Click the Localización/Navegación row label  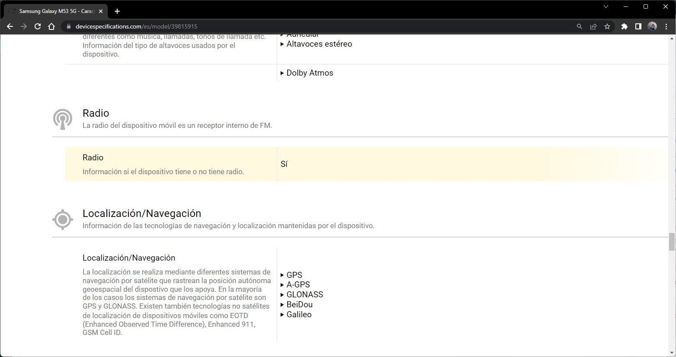pos(129,258)
